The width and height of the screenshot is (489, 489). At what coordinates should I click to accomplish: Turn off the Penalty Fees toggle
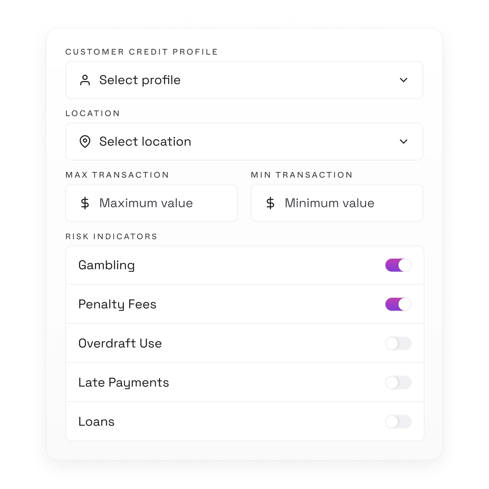[x=398, y=304]
